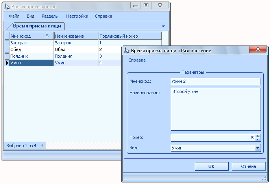Screen dimensions: 270x184
Task: Increase Номер with the up spinner arrow
Action: click(257, 136)
